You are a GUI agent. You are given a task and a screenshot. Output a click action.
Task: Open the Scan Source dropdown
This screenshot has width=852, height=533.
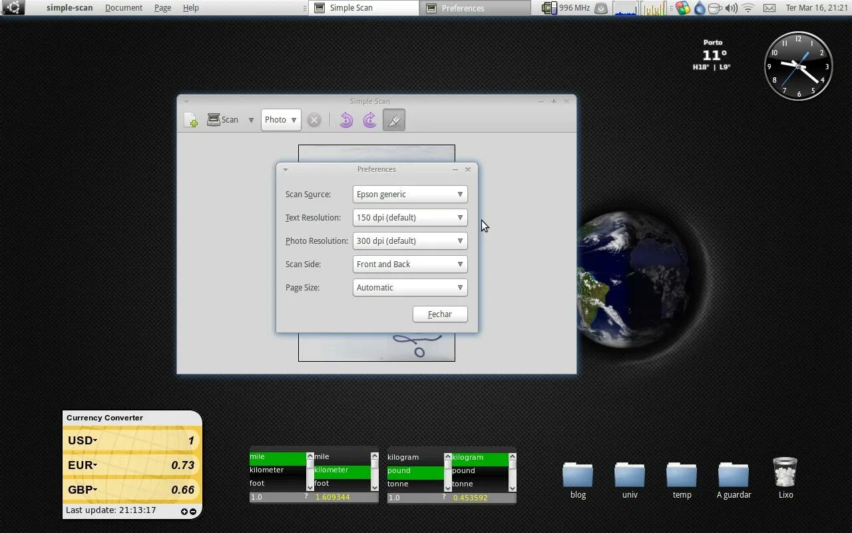tap(409, 194)
